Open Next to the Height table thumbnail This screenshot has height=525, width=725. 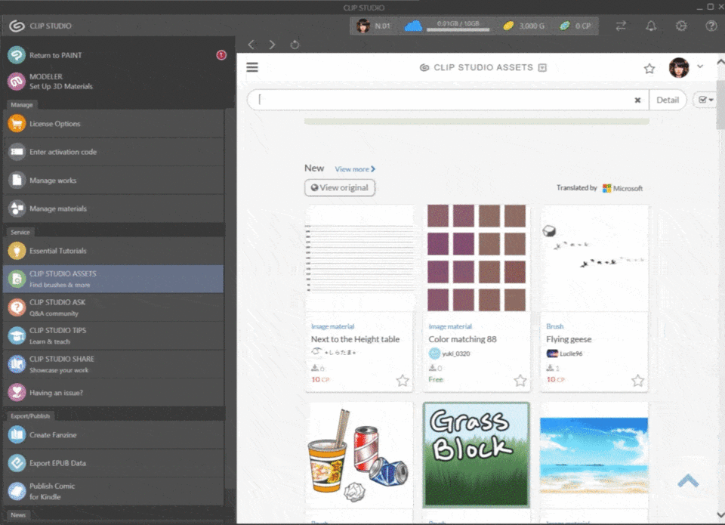[x=359, y=258]
